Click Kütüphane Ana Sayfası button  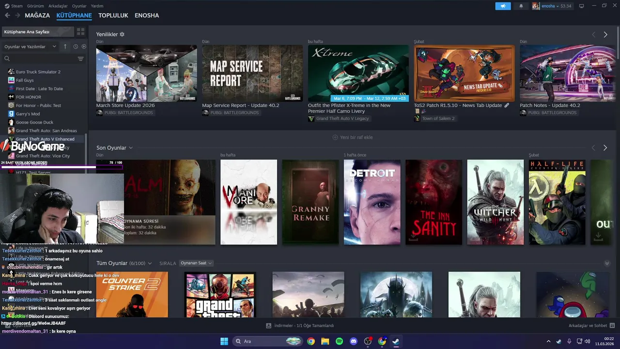point(38,32)
